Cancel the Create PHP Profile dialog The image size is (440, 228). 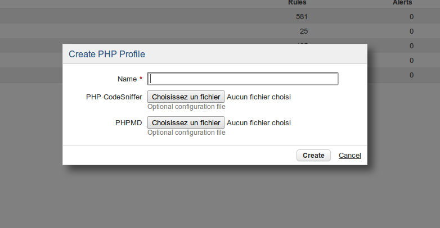click(349, 156)
